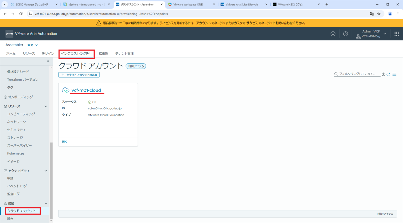Collapse the リソース section in the sidebar
This screenshot has width=403, height=223.
click(x=46, y=106)
